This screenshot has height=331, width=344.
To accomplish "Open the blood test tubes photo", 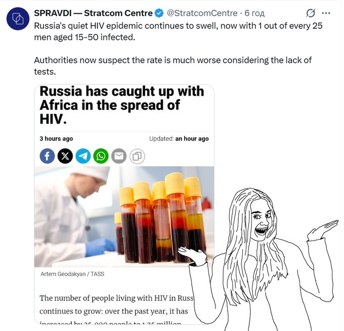I will click(x=124, y=216).
